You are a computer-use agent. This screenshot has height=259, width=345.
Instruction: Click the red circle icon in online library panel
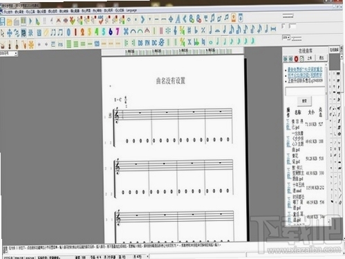coord(296,59)
